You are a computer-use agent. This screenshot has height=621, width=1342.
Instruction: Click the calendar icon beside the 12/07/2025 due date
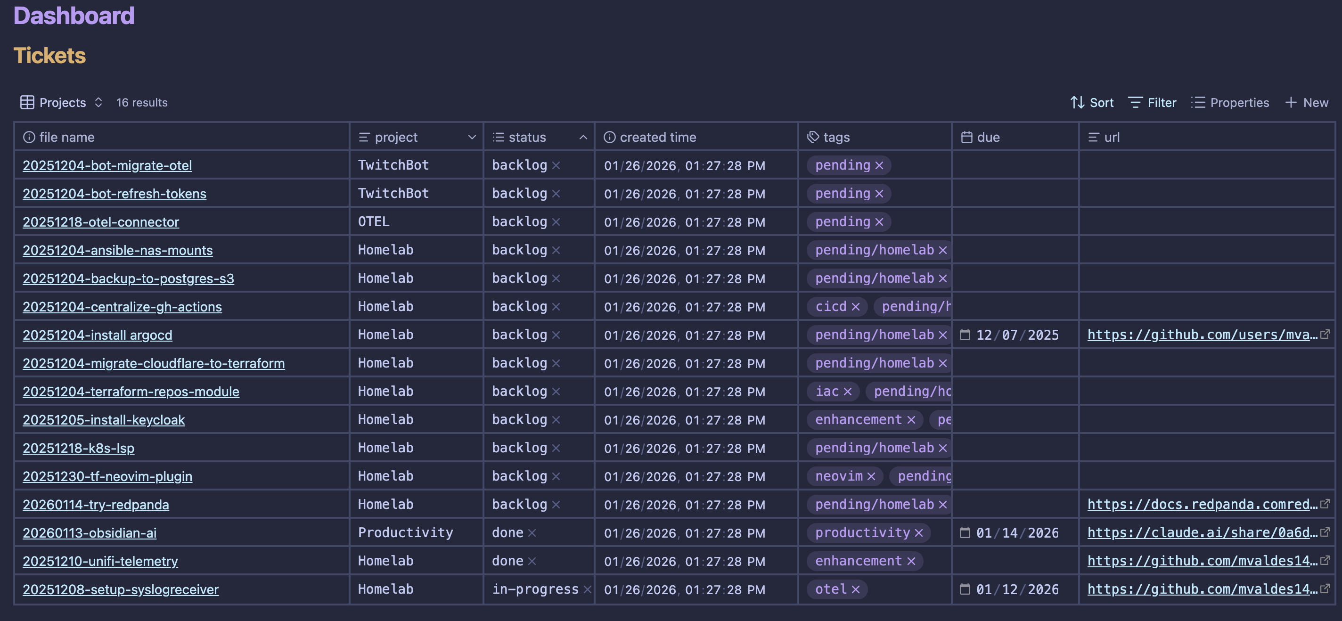(965, 335)
